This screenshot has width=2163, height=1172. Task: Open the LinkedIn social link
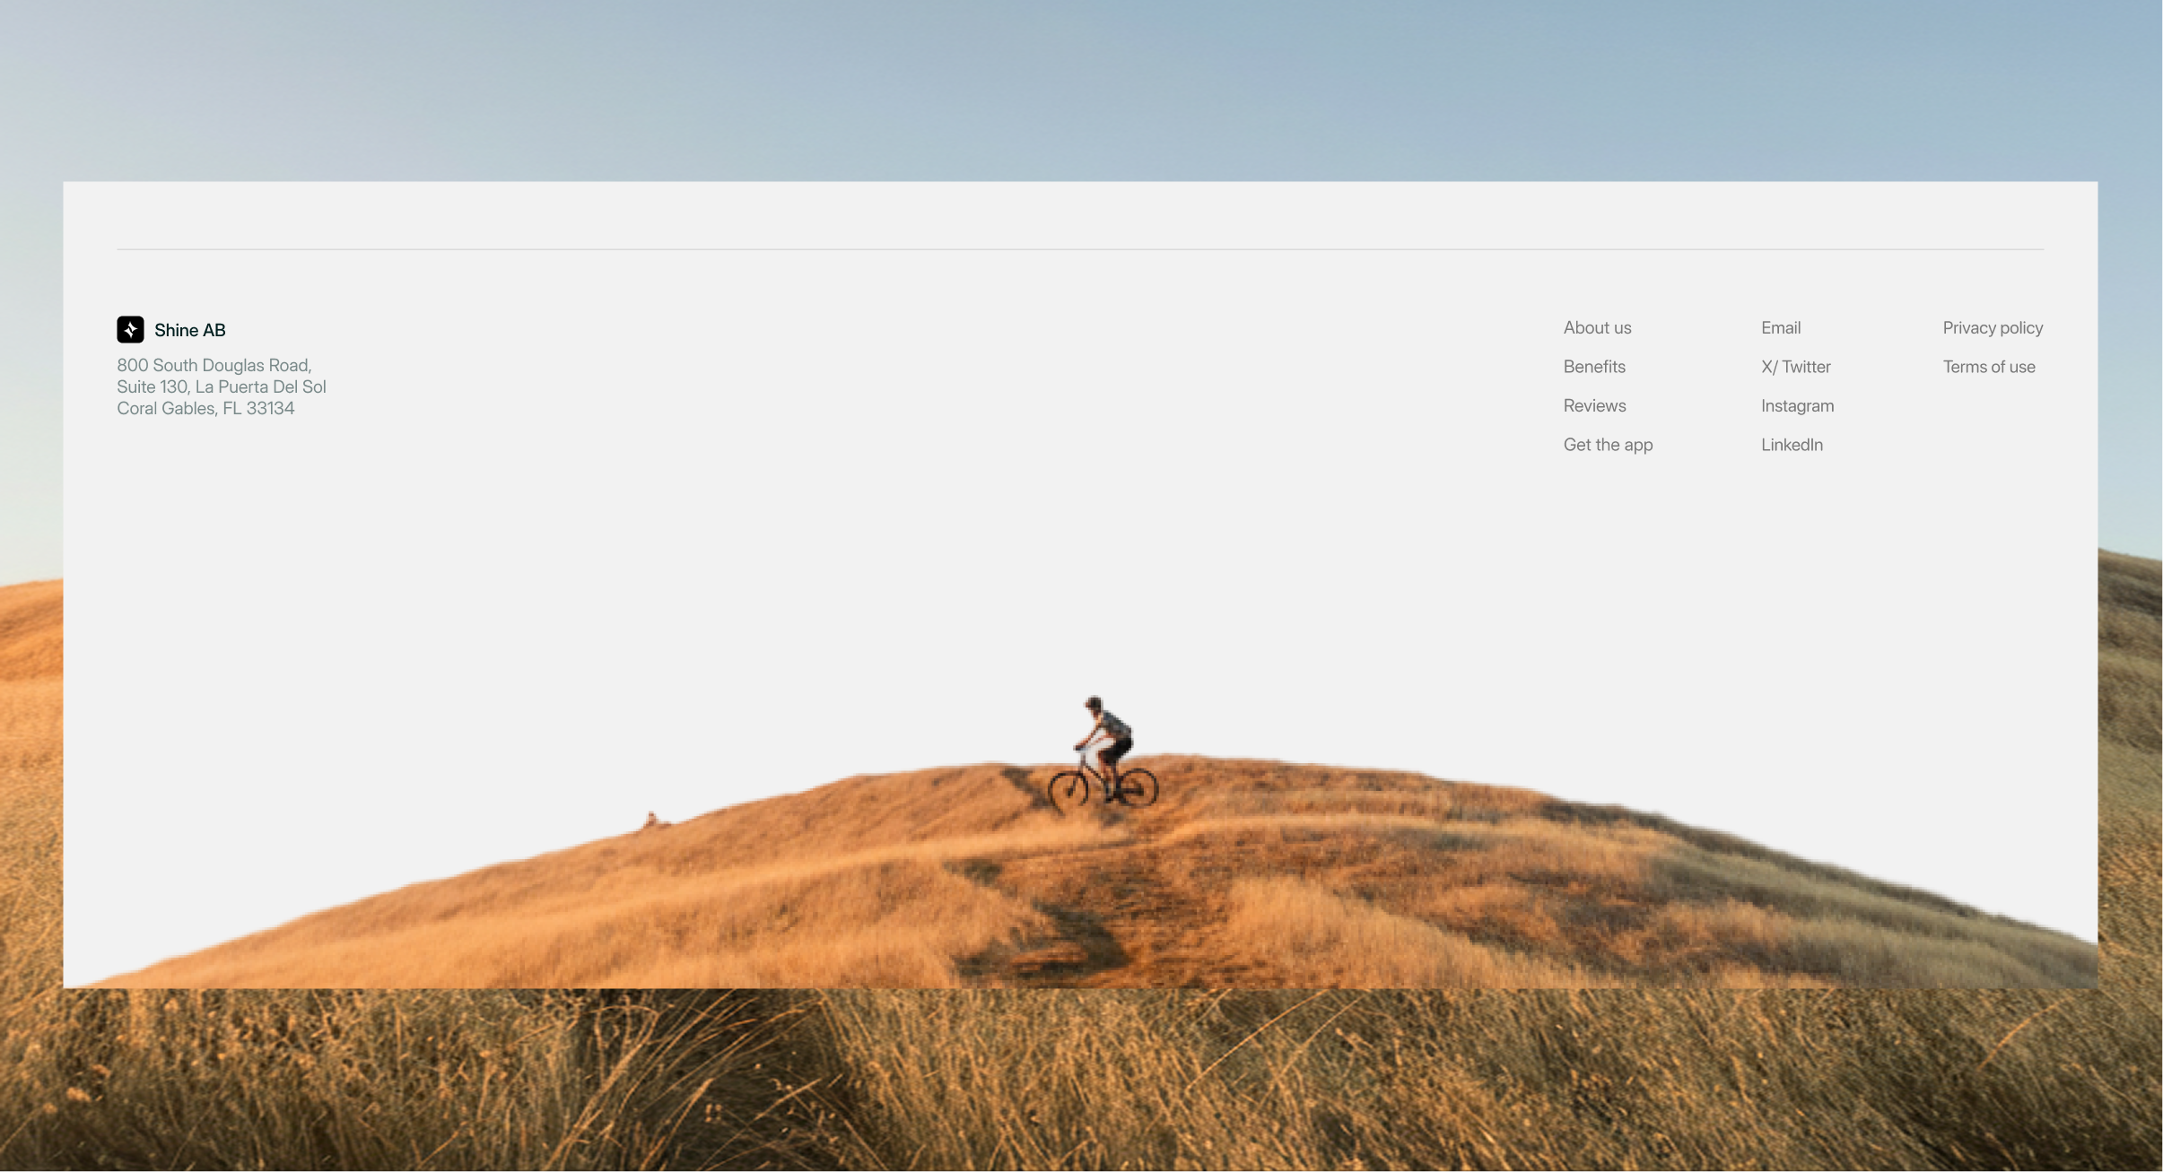[1791, 444]
